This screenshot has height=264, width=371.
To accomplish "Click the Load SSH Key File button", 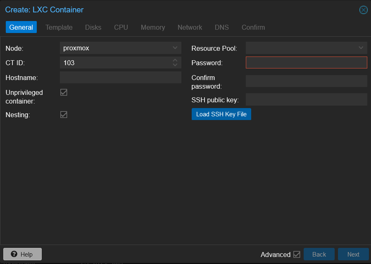I will point(221,114).
